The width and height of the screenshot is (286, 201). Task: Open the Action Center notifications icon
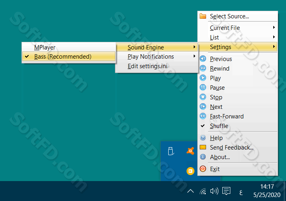[x=226, y=191]
